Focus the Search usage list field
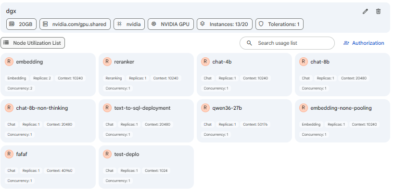The width and height of the screenshot is (394, 194). click(287, 43)
